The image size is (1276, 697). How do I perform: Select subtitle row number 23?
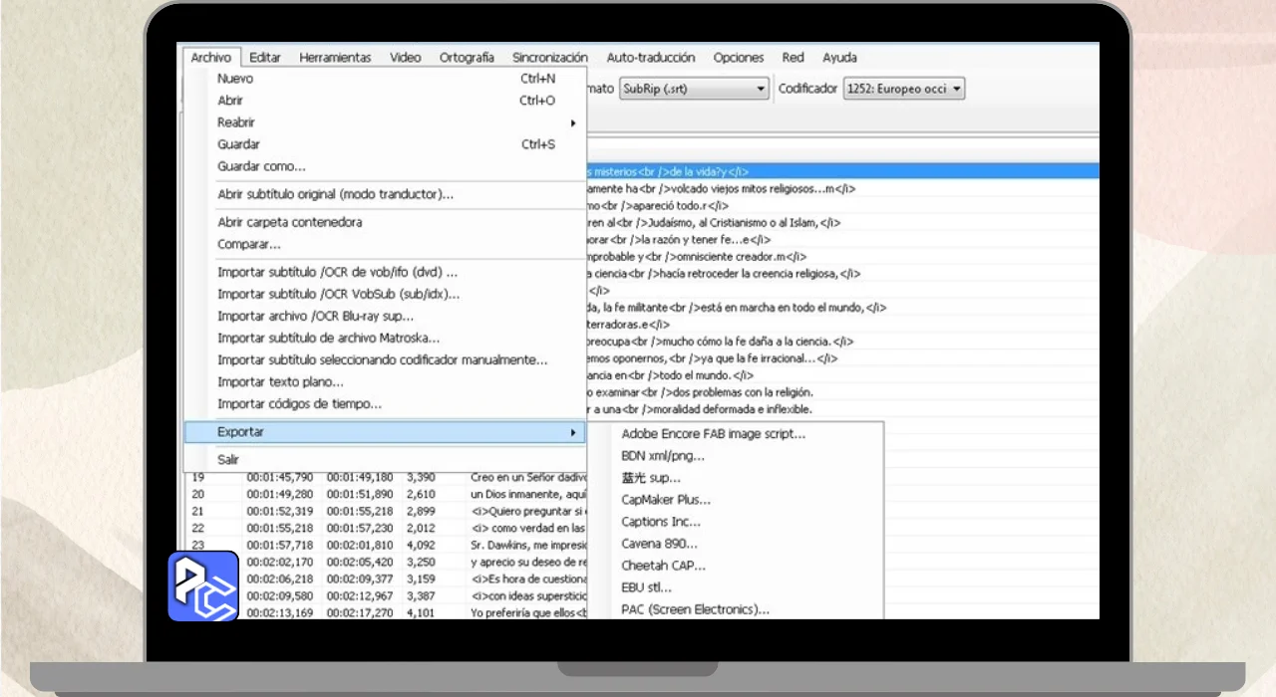(198, 546)
